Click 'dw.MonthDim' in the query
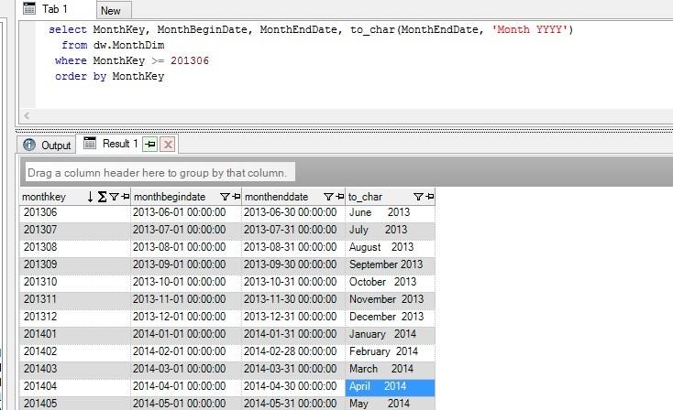 point(128,45)
